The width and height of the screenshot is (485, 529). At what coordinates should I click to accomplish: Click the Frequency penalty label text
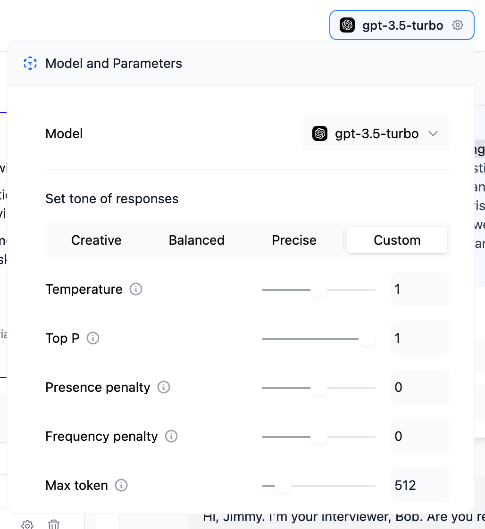tap(101, 436)
